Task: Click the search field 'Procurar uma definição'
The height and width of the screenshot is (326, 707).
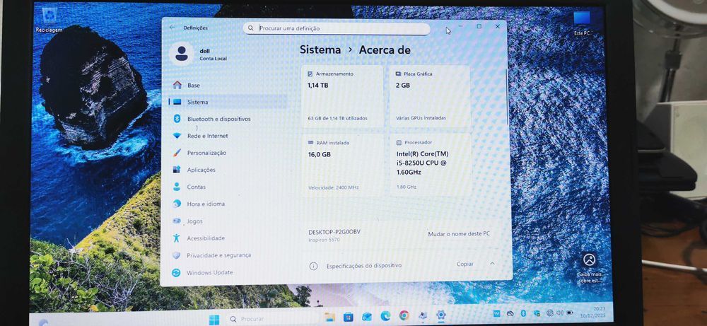Action: coord(337,28)
